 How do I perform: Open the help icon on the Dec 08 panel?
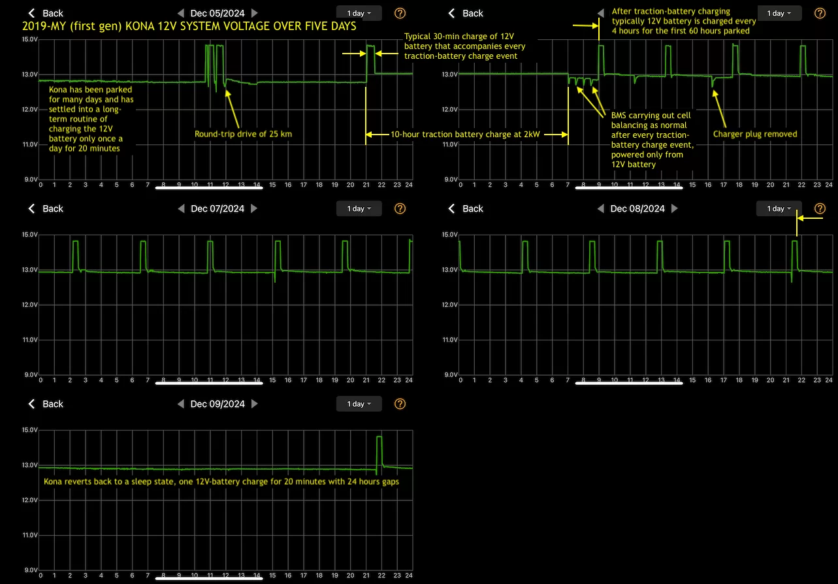point(820,208)
